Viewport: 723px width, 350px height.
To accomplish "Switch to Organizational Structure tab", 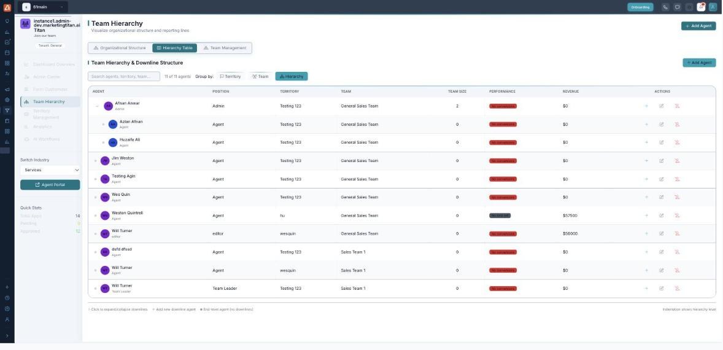I will click(120, 48).
